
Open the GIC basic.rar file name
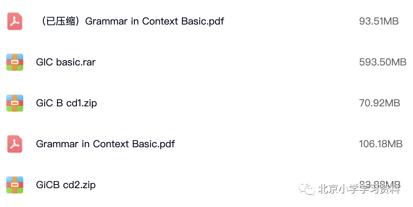pyautogui.click(x=66, y=62)
